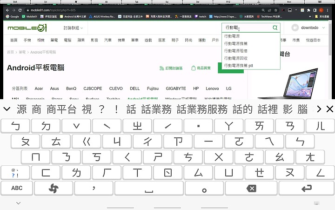Click the browser forward arrow
The height and width of the screenshot is (210, 335).
coord(13,10)
